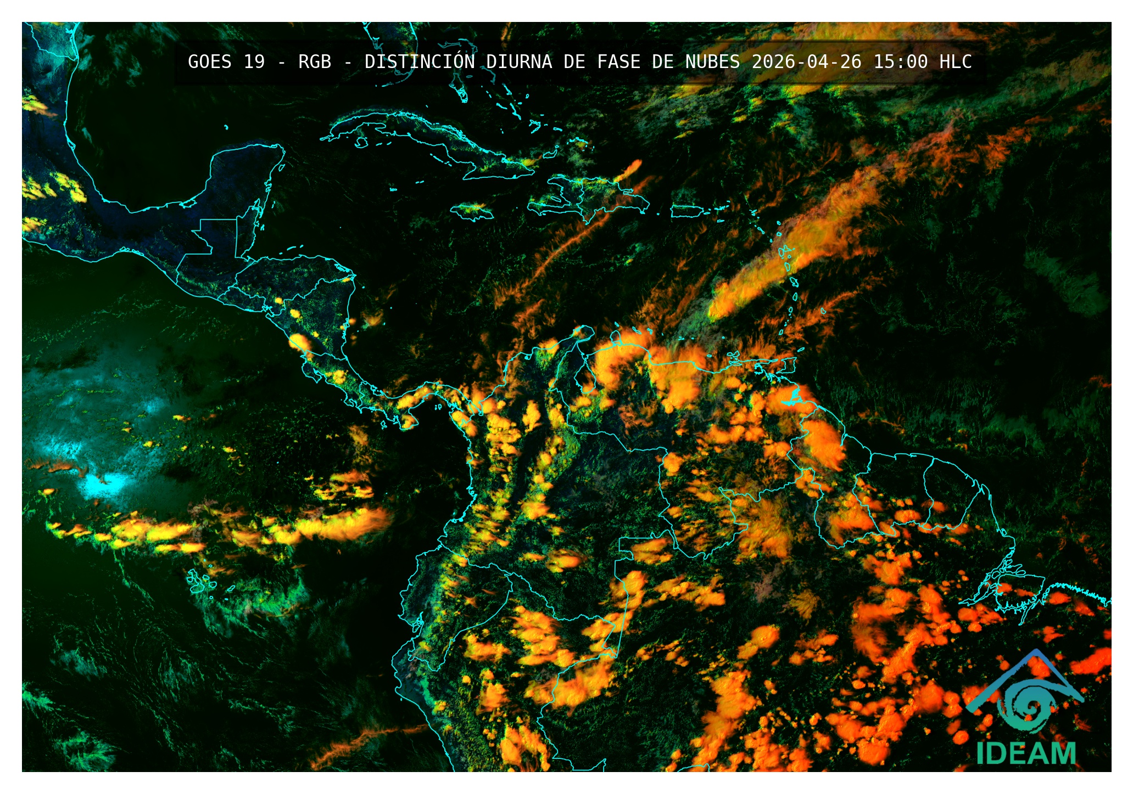1133x794 pixels.
Task: Click the IDEAM spiral logo icon
Action: [x=1025, y=706]
